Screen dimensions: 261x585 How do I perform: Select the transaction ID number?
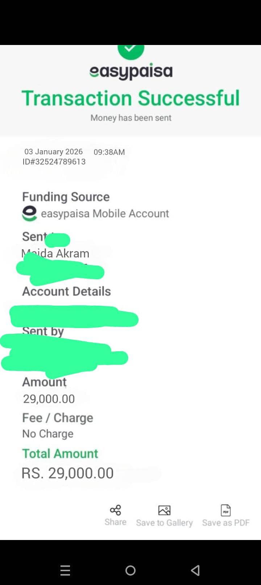(x=54, y=162)
